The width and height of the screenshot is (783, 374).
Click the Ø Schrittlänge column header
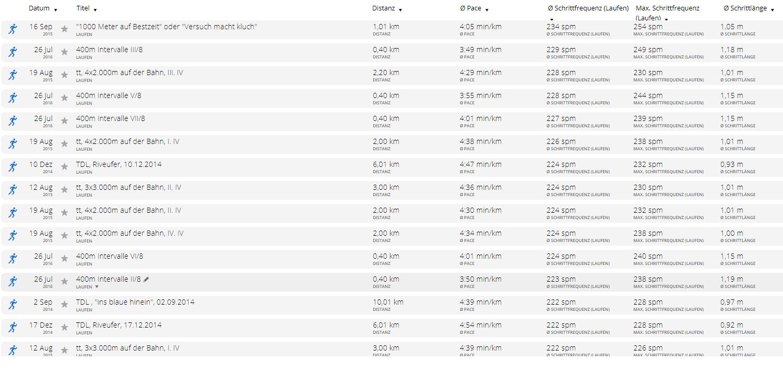click(744, 8)
